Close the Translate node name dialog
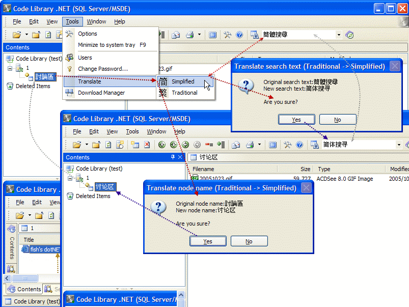 [306, 188]
